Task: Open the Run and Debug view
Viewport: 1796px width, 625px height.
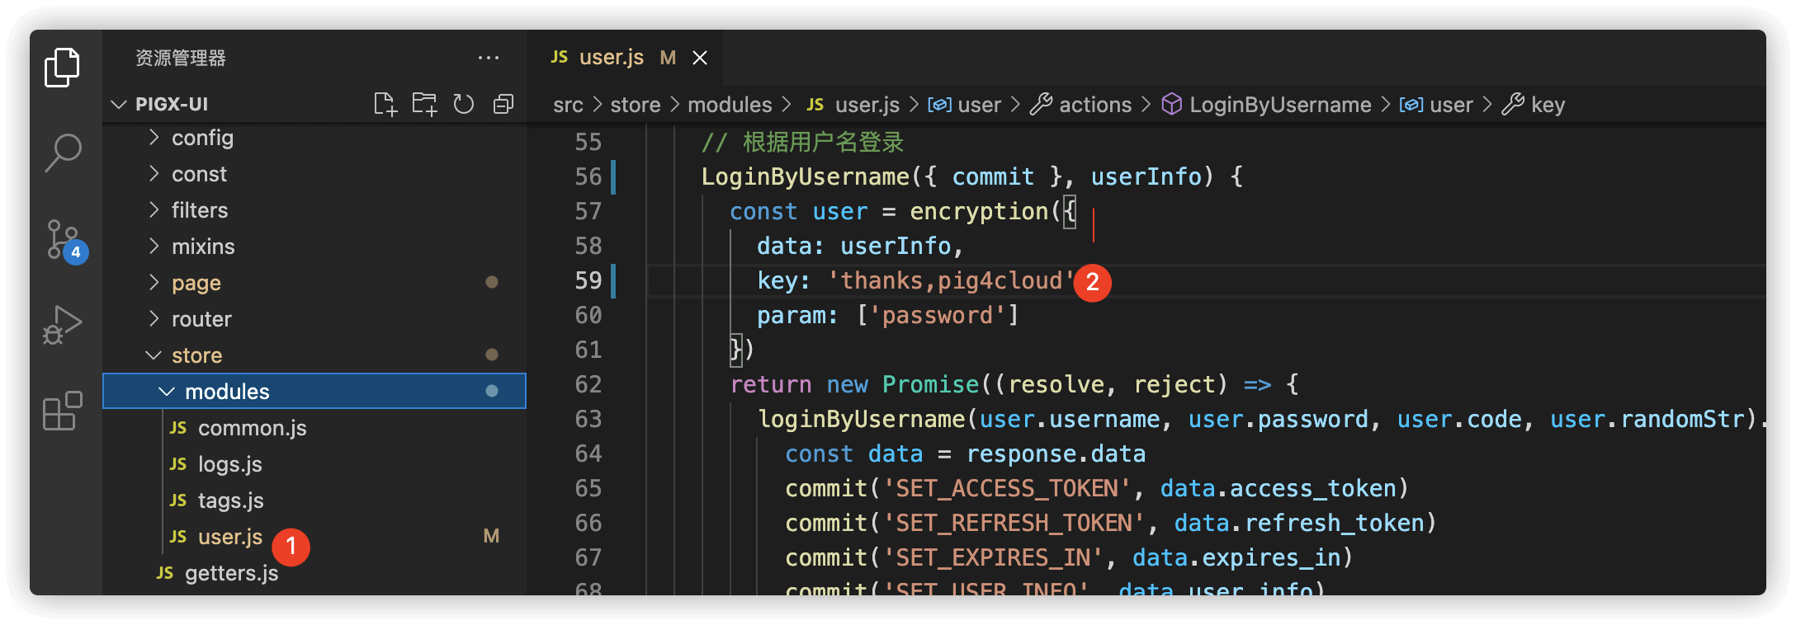Action: pyautogui.click(x=63, y=325)
